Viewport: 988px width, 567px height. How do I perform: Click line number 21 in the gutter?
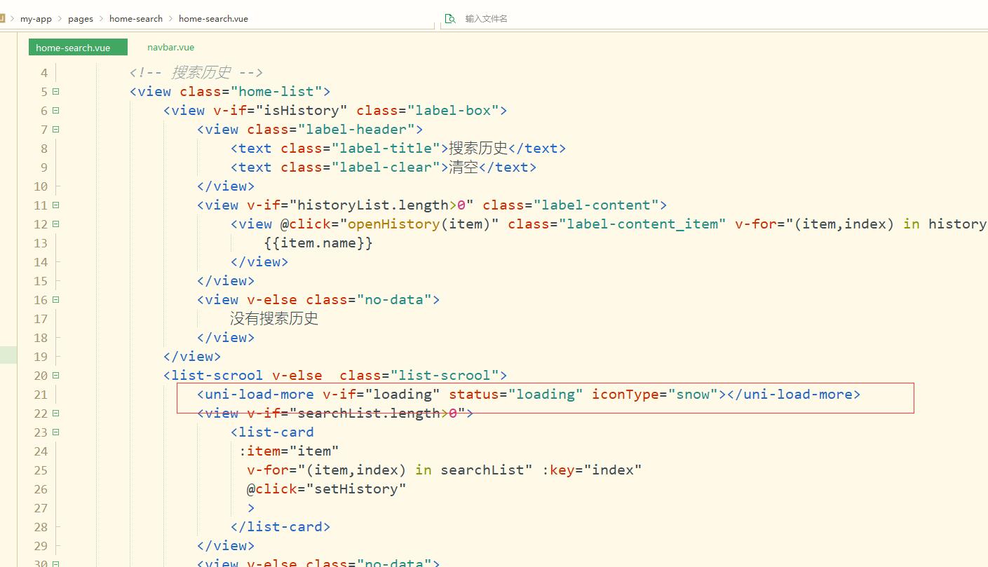41,395
